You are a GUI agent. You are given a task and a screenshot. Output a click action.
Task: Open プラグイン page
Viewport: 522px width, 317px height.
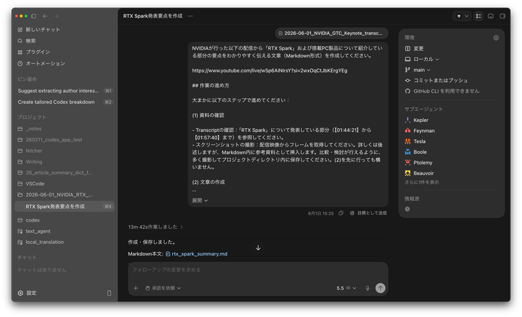(34, 52)
